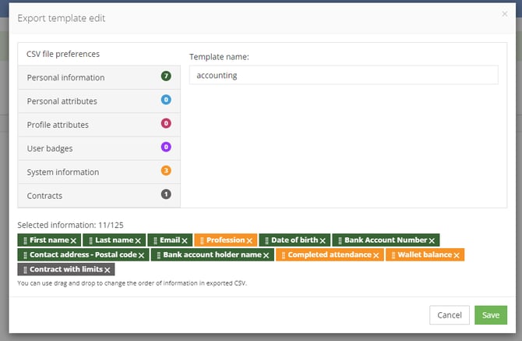Remove the Last name tag via X
522x341 pixels.
point(138,241)
